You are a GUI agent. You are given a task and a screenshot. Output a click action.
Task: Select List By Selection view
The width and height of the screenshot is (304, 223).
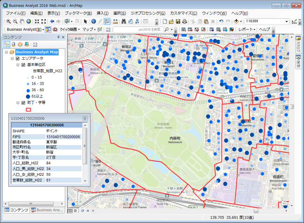click(27, 45)
